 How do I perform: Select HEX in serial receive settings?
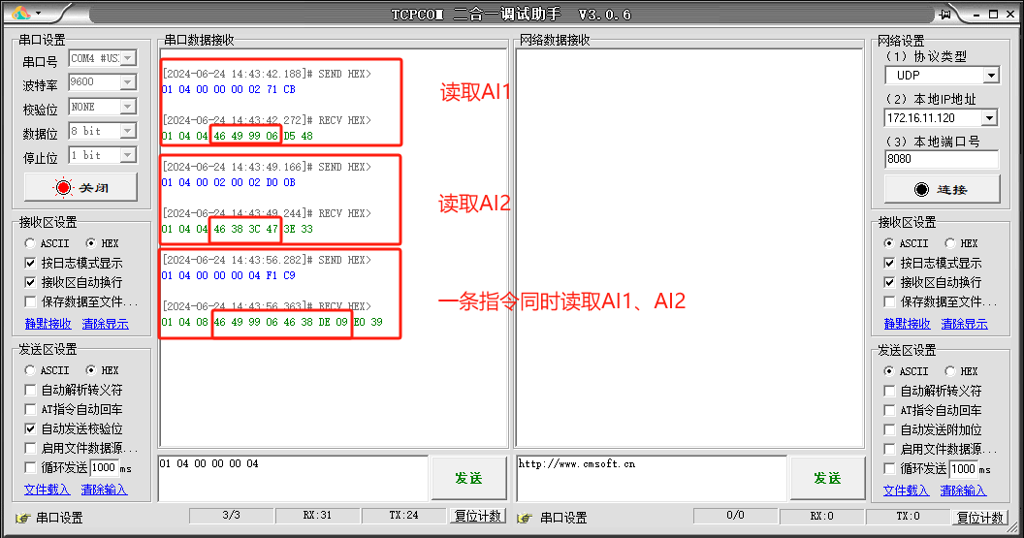[103, 243]
